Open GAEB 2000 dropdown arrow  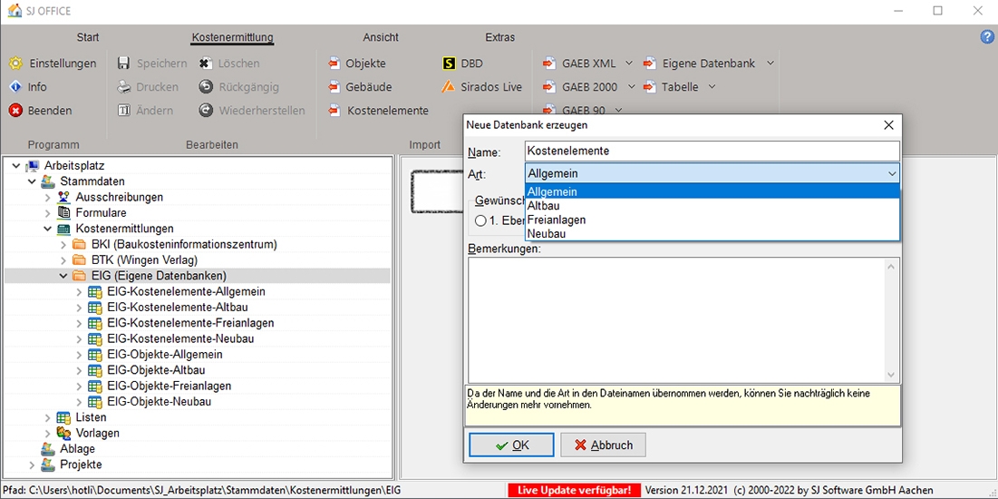pos(632,87)
